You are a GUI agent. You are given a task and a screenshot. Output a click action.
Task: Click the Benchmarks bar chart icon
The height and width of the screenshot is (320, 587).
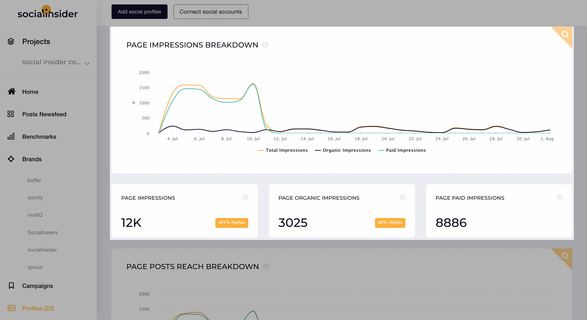11,137
